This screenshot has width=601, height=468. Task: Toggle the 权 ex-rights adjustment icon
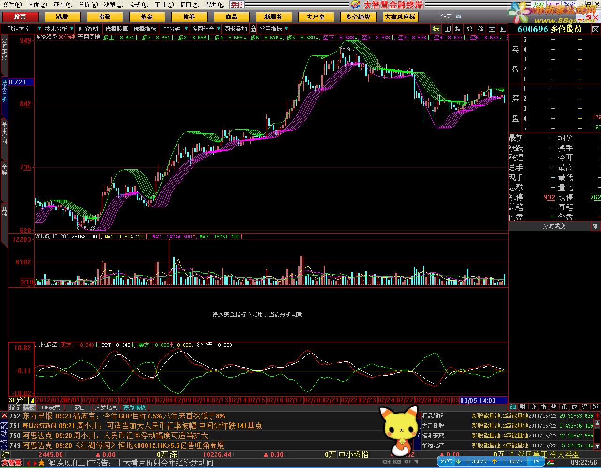[458, 29]
